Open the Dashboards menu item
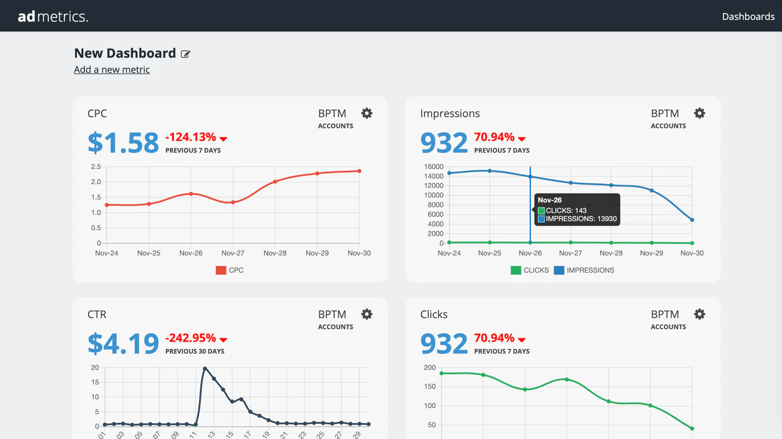Image resolution: width=782 pixels, height=439 pixels. (748, 17)
